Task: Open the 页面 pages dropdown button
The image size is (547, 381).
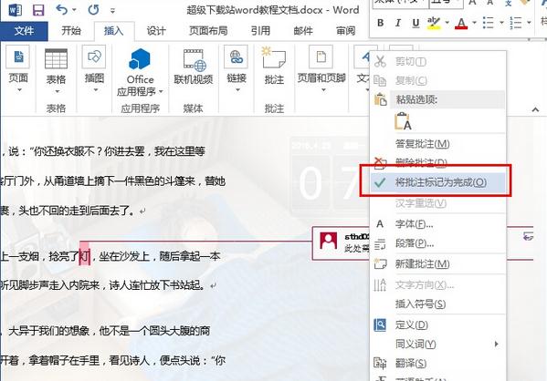Action: tap(18, 69)
